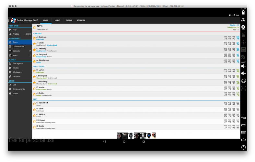Toggle the star for A. Bargnani

click(34, 55)
